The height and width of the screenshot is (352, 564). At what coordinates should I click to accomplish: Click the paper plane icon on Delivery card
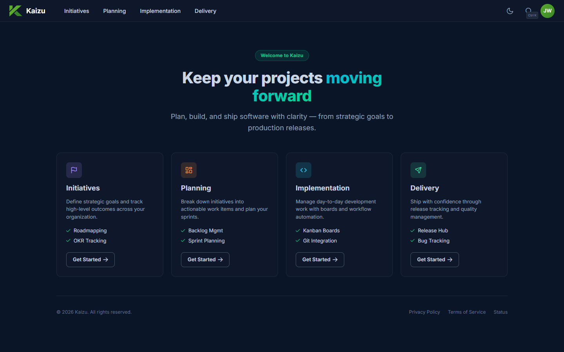(x=418, y=170)
